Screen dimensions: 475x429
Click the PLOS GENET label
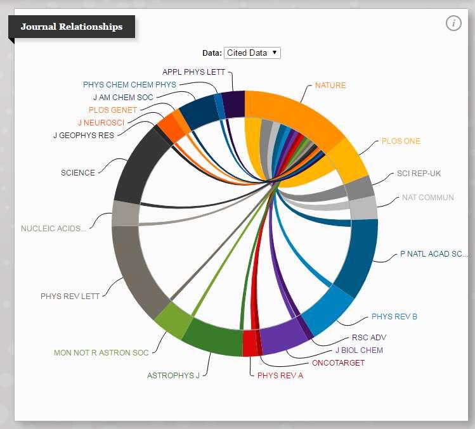pos(113,110)
